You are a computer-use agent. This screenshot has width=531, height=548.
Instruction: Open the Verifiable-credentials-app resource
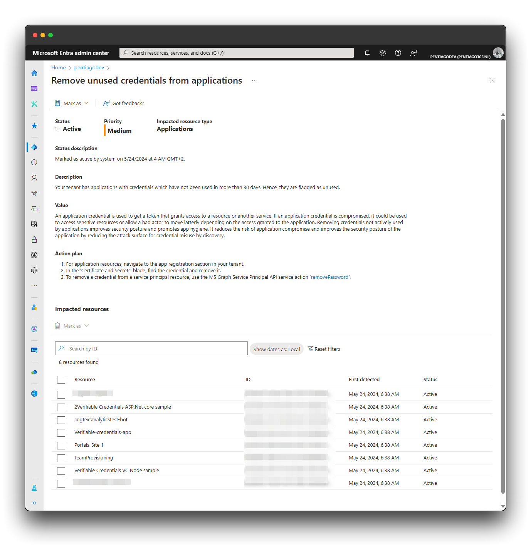(x=103, y=432)
